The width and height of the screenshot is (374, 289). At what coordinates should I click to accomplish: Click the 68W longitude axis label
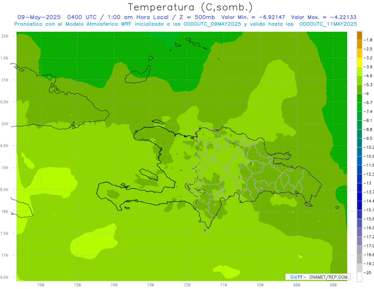pos(333,285)
